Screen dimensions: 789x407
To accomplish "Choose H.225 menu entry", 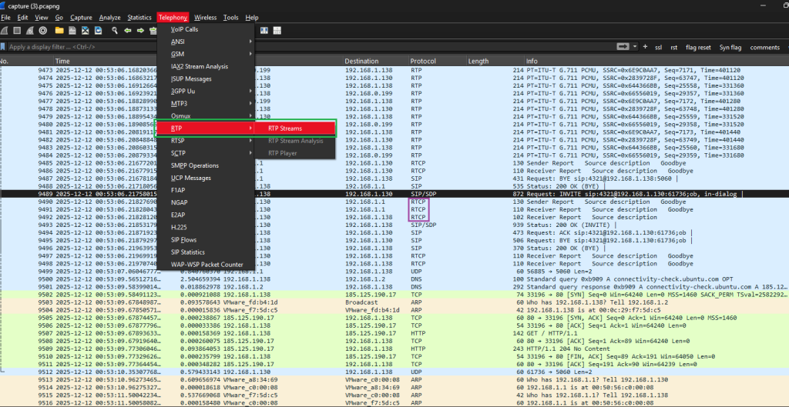I will [205, 227].
